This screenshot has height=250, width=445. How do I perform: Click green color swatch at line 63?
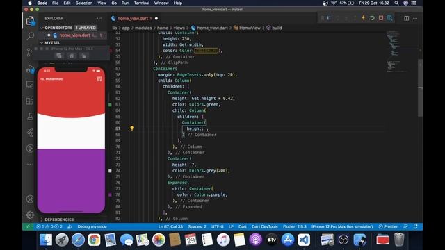[110, 105]
